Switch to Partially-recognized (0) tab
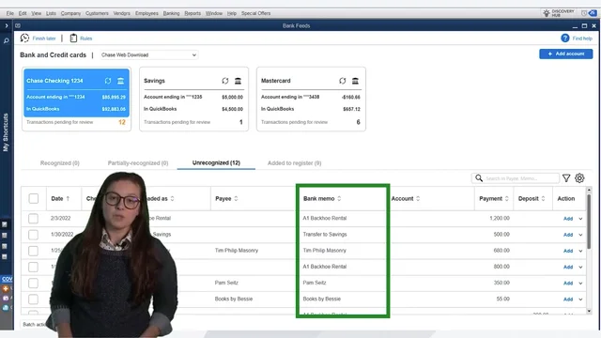Image resolution: width=601 pixels, height=338 pixels. pos(138,162)
